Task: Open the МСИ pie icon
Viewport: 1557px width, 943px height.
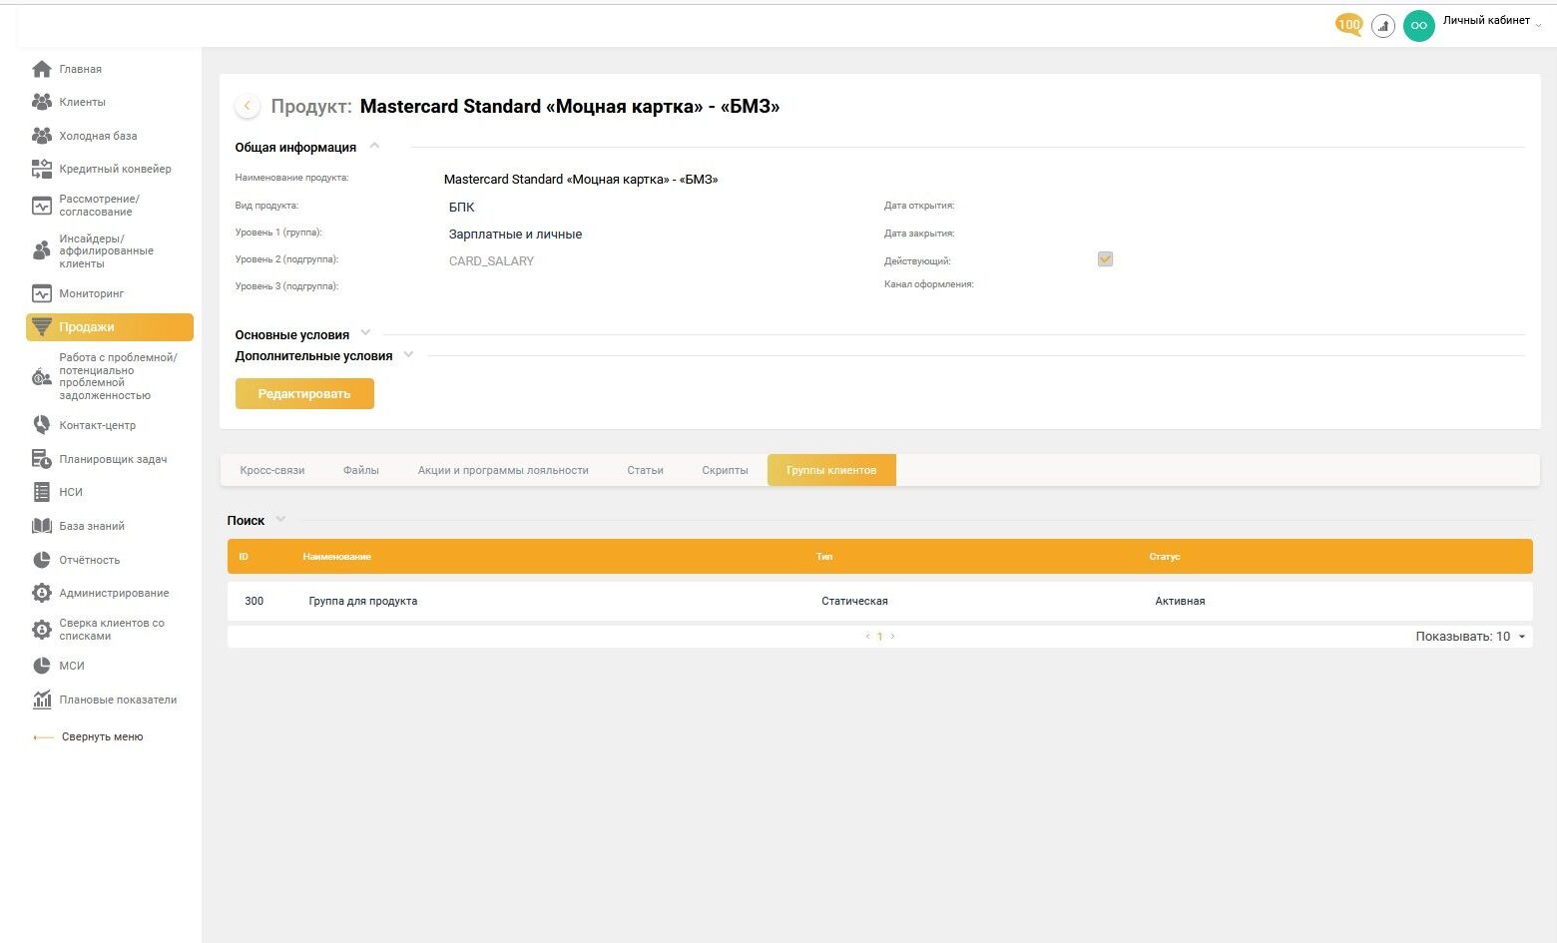Action: click(42, 666)
